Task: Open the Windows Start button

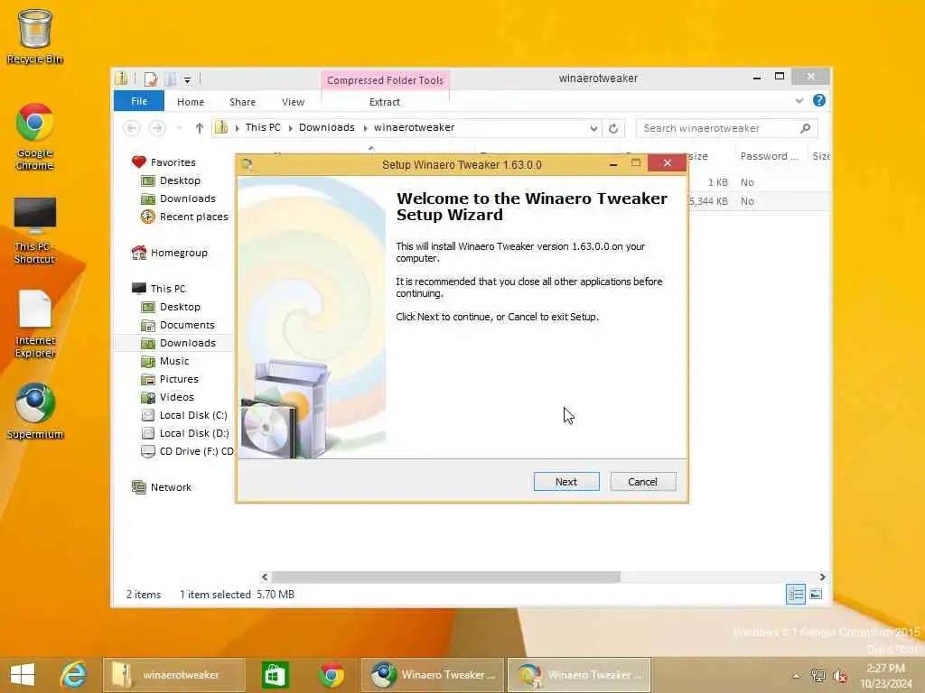Action: pyautogui.click(x=23, y=675)
